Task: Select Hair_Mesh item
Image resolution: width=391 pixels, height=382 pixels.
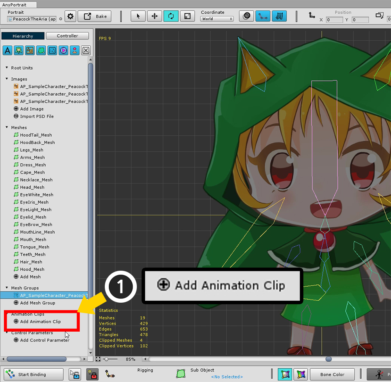Action: (28, 262)
